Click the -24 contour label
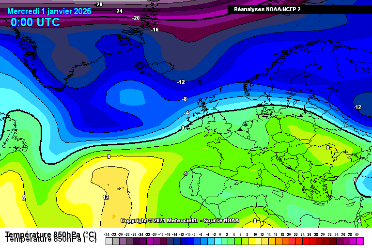Screen dimensions: 372x248 pos(118,11)
